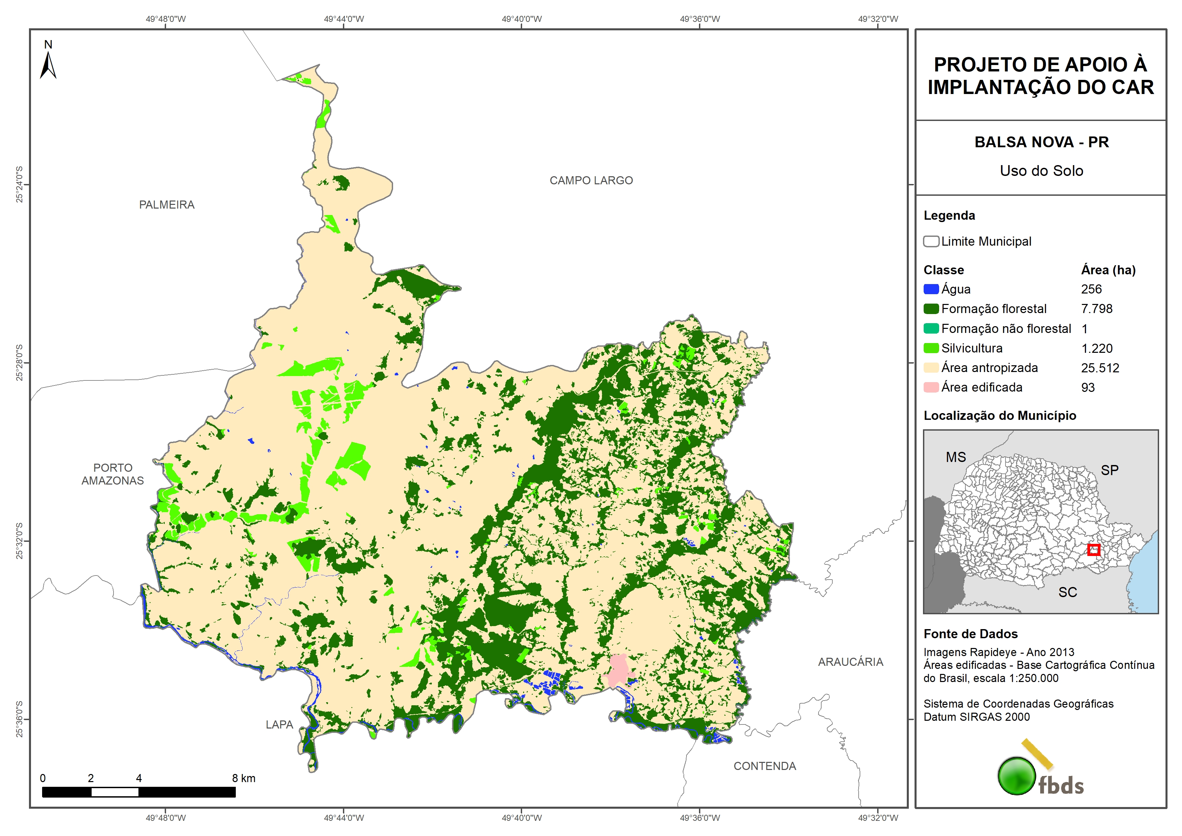1182x836 pixels.
Task: Click the Silvicultura bright green swatch
Action: point(931,348)
